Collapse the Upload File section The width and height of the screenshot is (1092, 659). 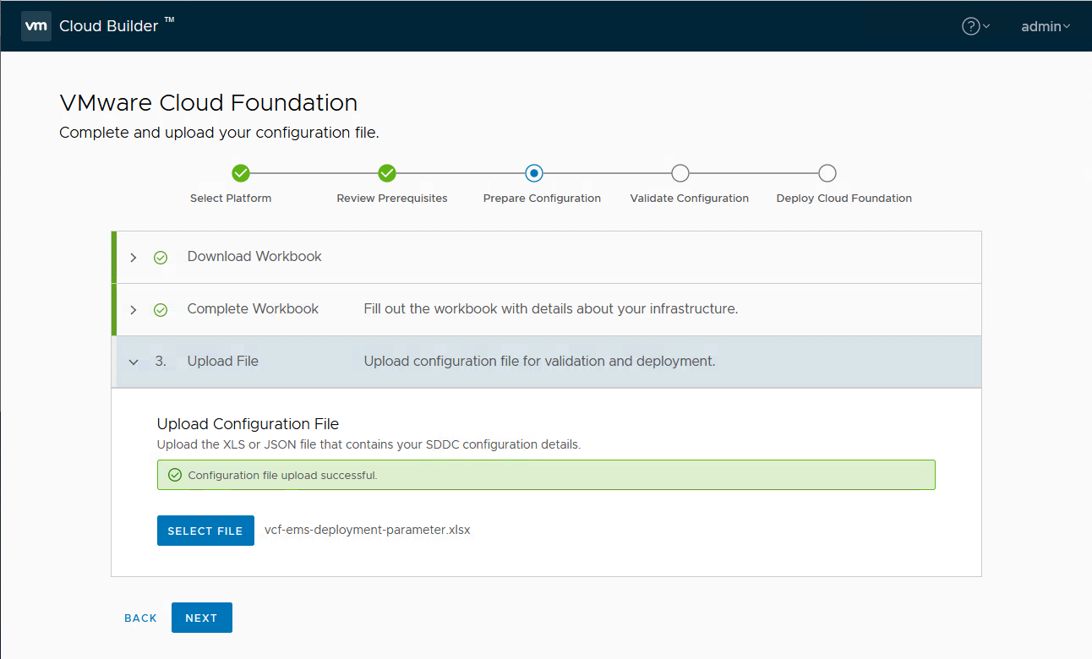coord(133,361)
